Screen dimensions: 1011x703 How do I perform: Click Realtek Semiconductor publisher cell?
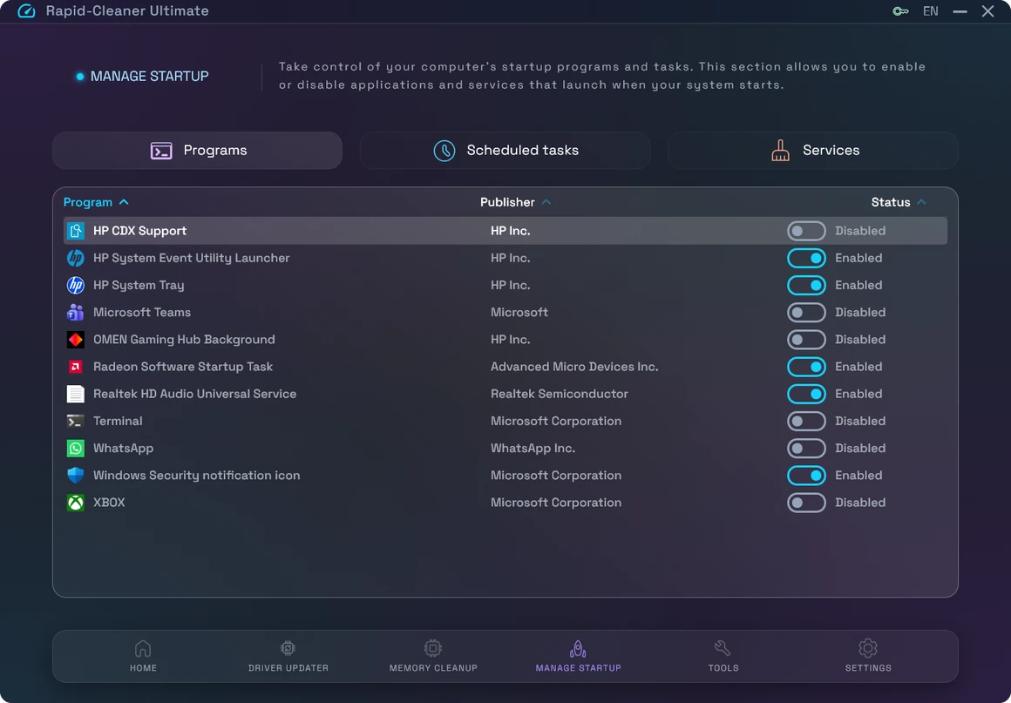click(x=559, y=394)
